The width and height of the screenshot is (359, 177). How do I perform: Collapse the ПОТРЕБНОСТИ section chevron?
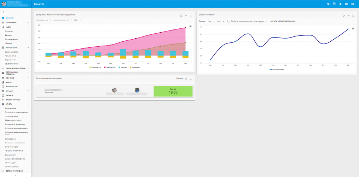pos(28,48)
